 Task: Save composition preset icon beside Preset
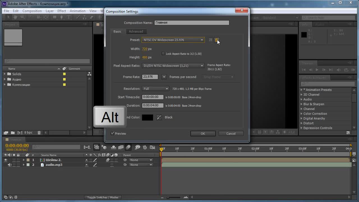[211, 40]
